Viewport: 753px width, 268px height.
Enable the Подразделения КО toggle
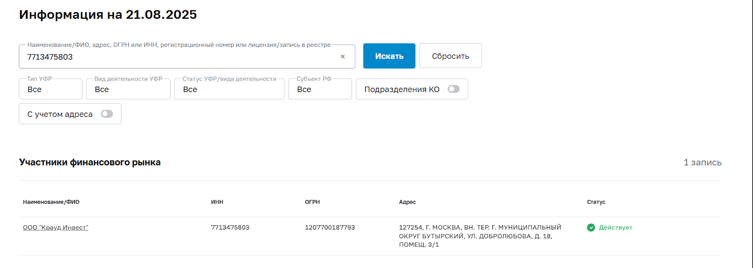(453, 89)
